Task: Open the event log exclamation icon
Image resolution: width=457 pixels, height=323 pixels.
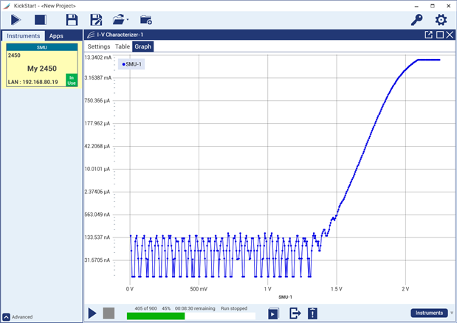Action: [x=313, y=313]
